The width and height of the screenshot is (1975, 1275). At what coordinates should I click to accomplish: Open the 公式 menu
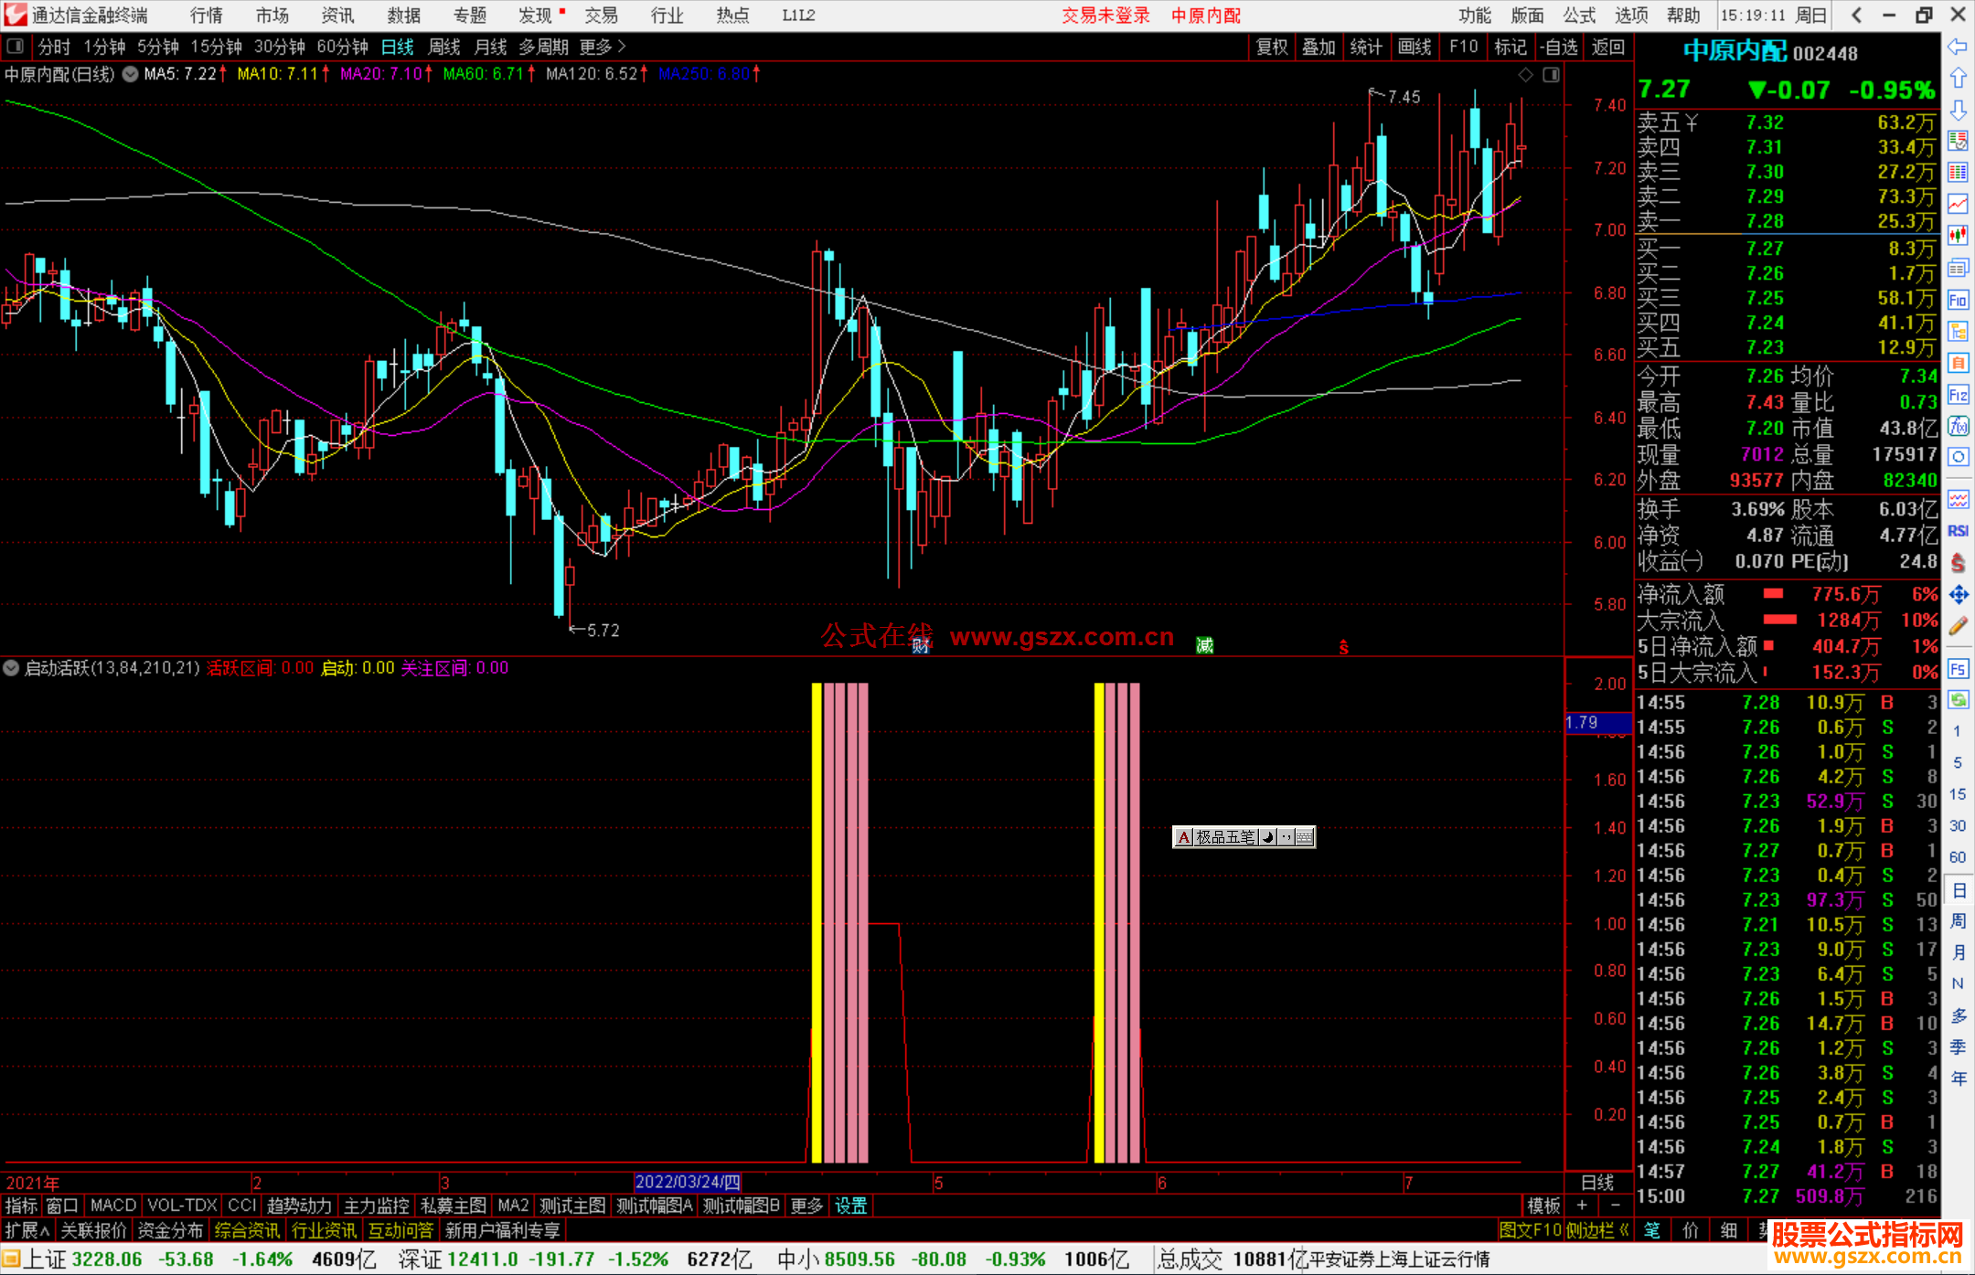(1579, 16)
